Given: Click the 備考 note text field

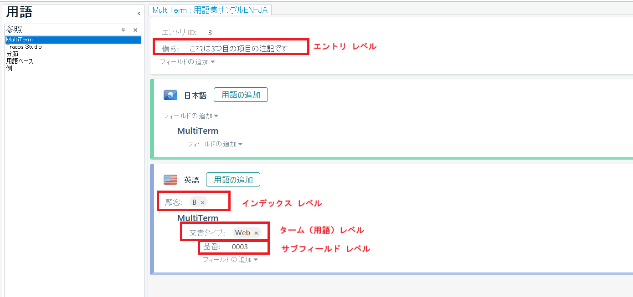Looking at the screenshot, I should tap(238, 48).
